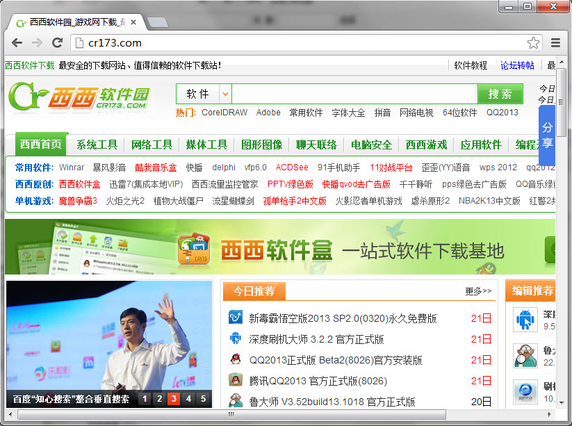Screen dimensions: 572x426
Task: Click the PPTV绿色版 link
Action: [x=290, y=184]
